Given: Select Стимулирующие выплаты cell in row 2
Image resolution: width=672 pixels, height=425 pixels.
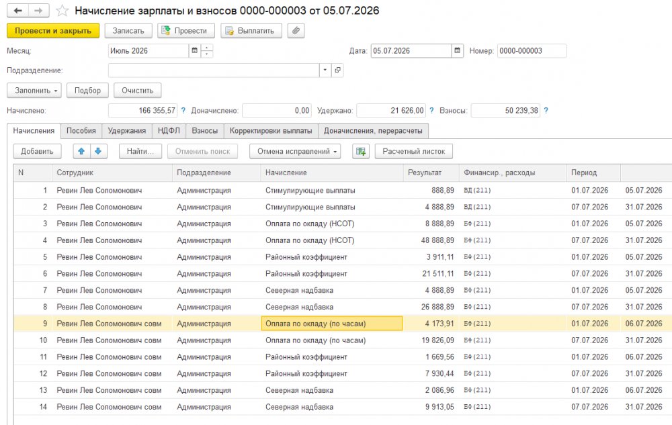Looking at the screenshot, I should point(332,207).
